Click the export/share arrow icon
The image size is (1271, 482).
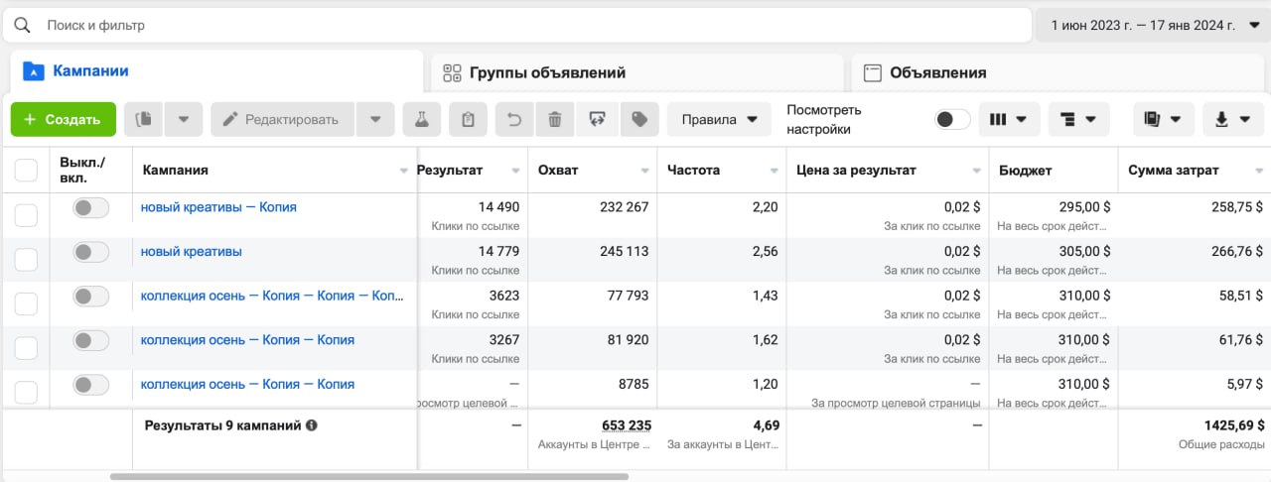point(597,119)
